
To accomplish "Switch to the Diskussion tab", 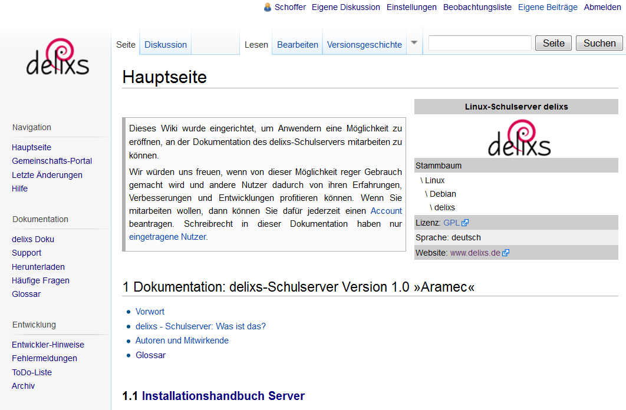I will point(165,44).
